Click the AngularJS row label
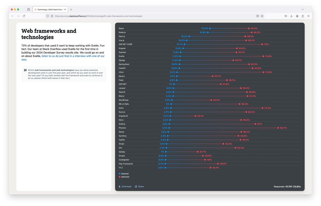Image resolution: width=321 pixels, height=206 pixels. pos(123,116)
